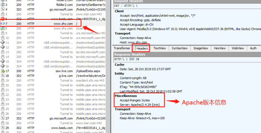Select session 22 mobile.pipe.aria.micro row
The width and height of the screenshot is (261, 133).
53,95
